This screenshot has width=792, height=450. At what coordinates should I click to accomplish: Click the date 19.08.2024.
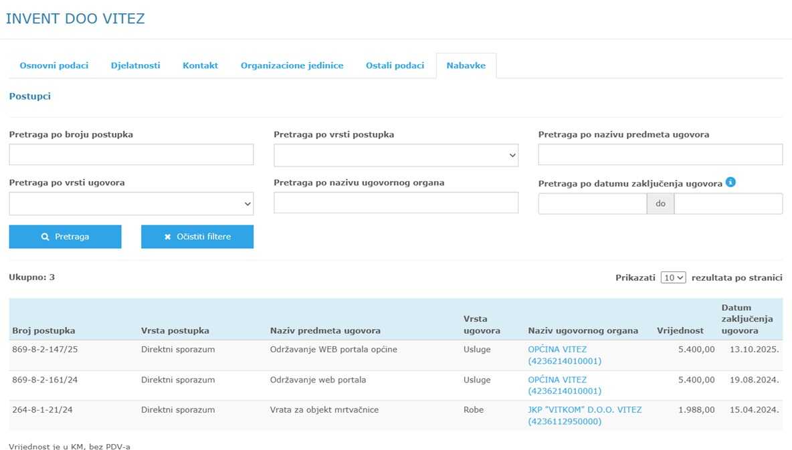coord(754,380)
